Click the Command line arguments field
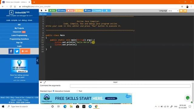 [x=130, y=86]
